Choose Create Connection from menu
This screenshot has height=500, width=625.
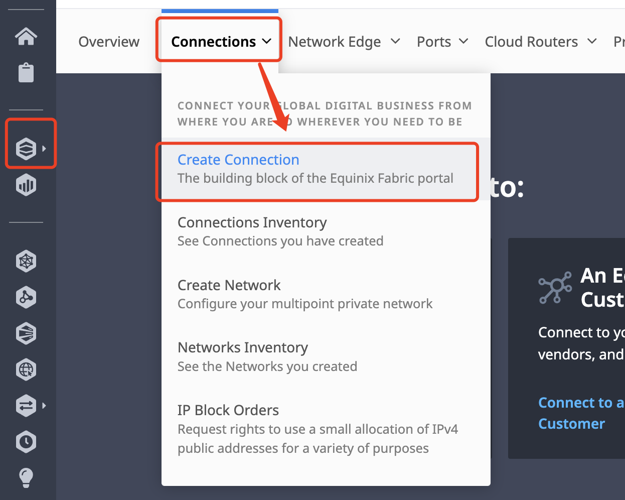coord(316,169)
